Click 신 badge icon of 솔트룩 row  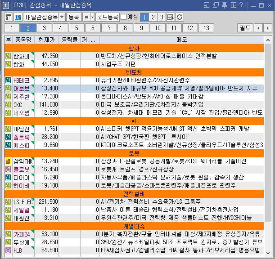click(8, 137)
